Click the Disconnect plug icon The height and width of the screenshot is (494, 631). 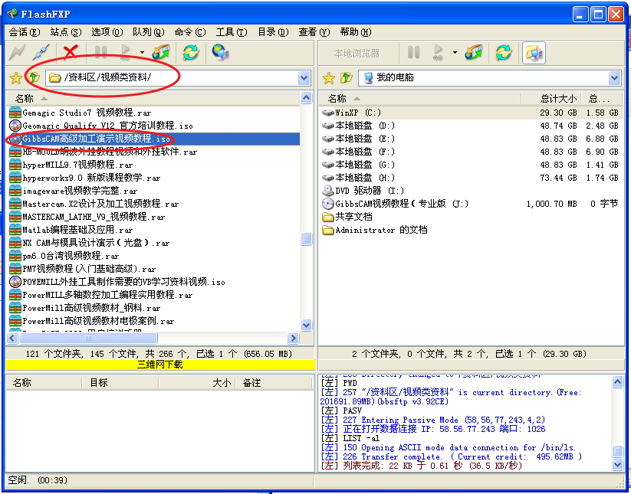click(x=41, y=52)
